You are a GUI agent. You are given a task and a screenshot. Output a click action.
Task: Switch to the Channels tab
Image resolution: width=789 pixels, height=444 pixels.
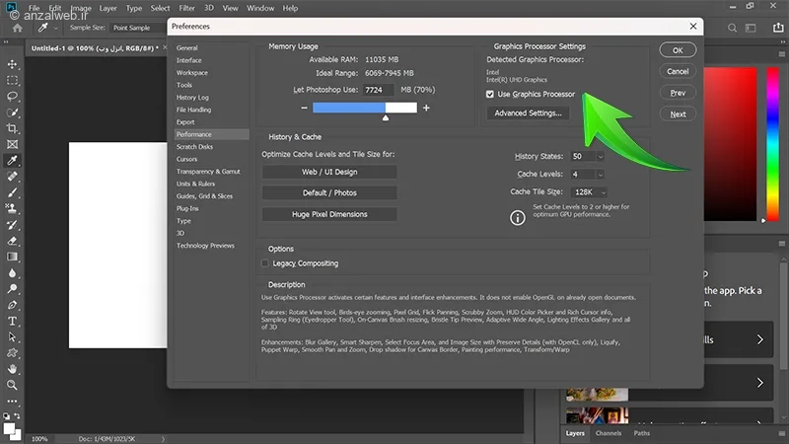coord(609,433)
